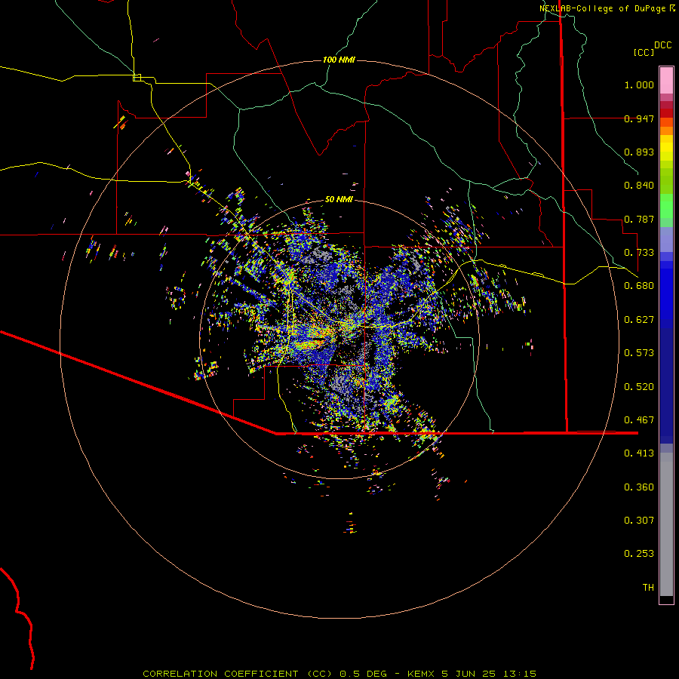Click the 0.520 legend value

click(x=639, y=387)
